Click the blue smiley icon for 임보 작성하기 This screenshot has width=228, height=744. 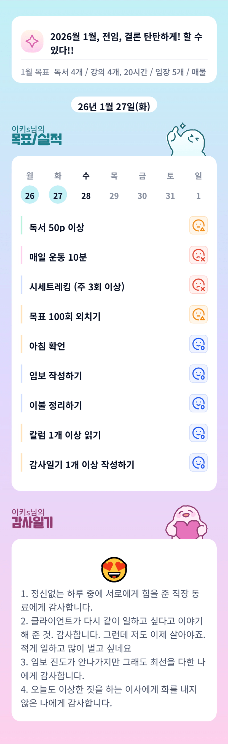pos(198,374)
